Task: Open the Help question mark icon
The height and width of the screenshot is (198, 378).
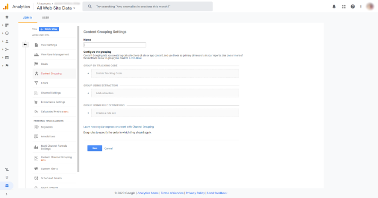Action: [x=352, y=7]
